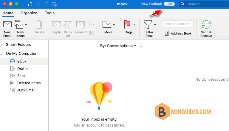Click the Delete trash icon
229x131 pixels.
[39, 24]
